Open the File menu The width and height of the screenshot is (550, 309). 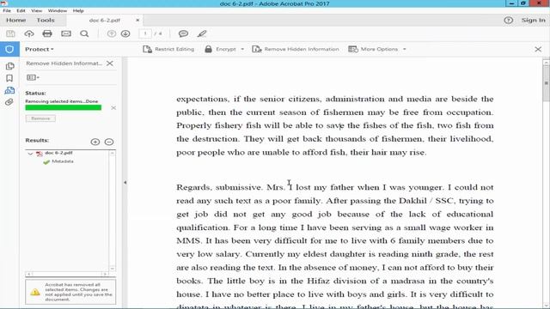coord(7,11)
